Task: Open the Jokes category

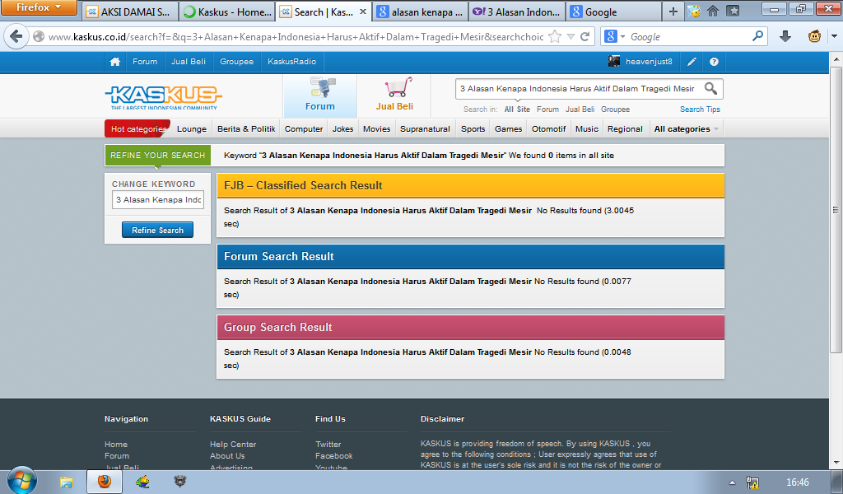Action: click(x=343, y=129)
